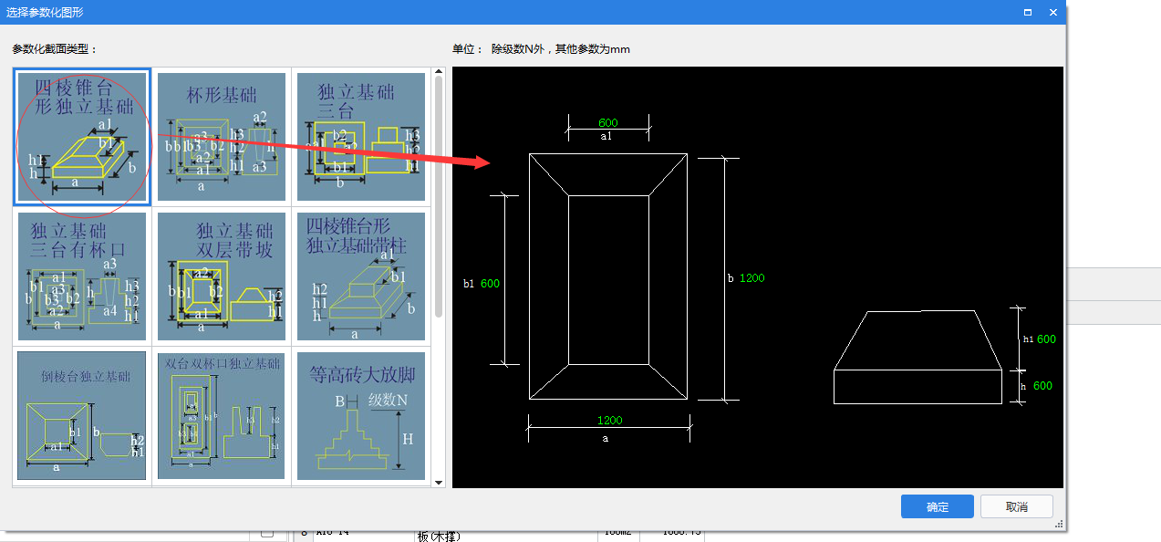Image resolution: width=1161 pixels, height=542 pixels.
Task: Click the thumbnail list vertical scrollbar thumb
Action: (x=439, y=197)
